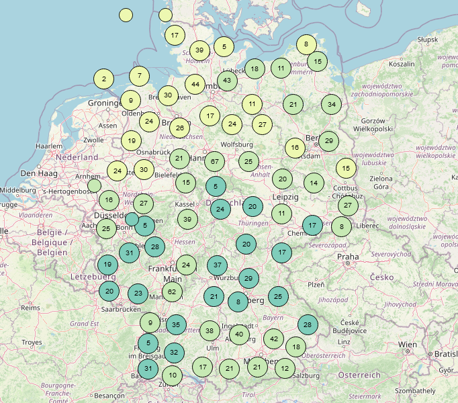Click the small unlabeled green marker near Arnhem

point(95,185)
